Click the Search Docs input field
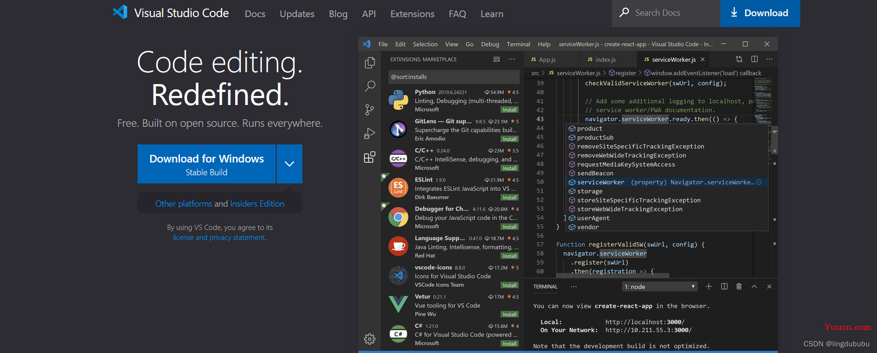Viewport: 877px width, 353px height. pos(666,13)
